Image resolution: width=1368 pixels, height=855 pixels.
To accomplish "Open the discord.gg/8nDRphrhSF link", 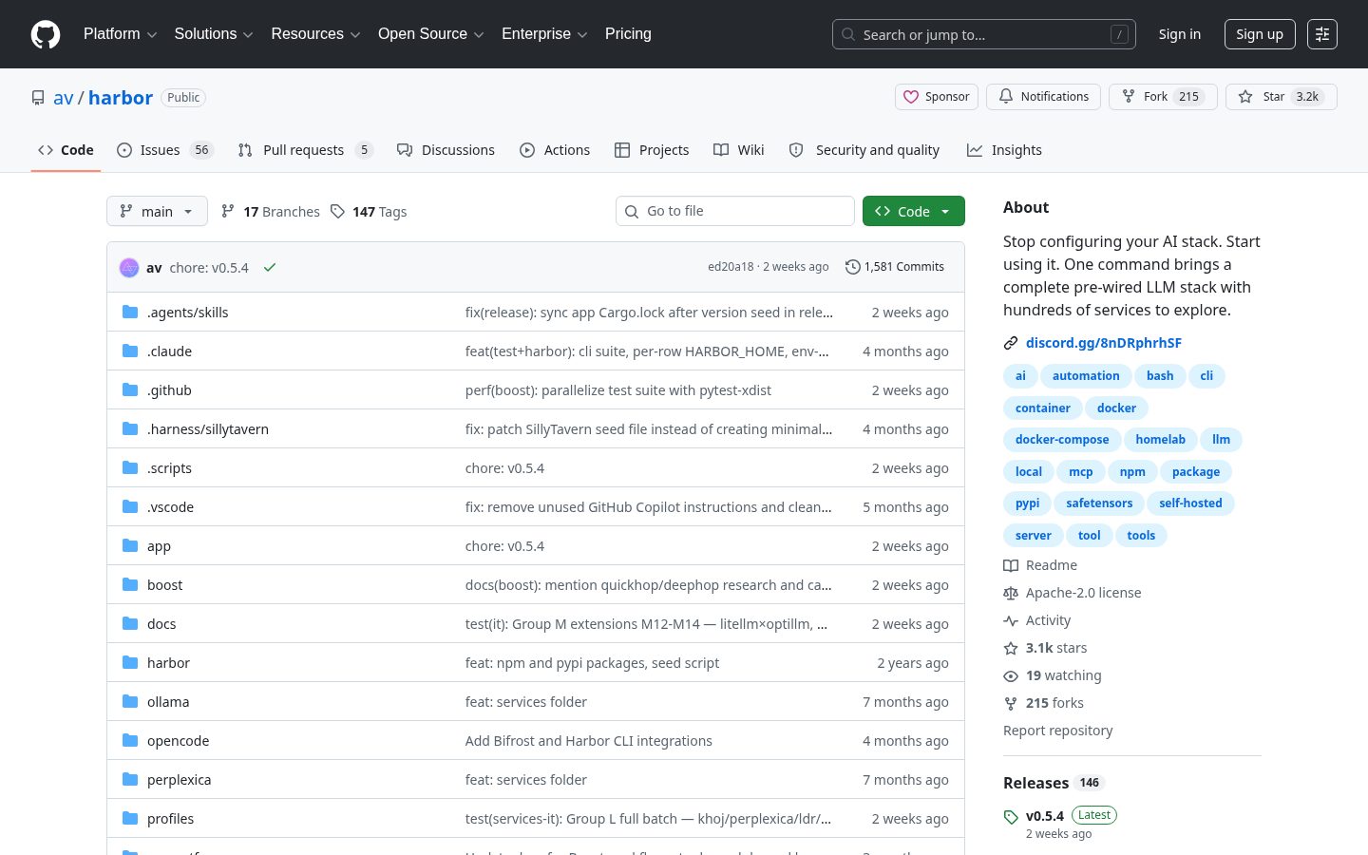I will [1104, 343].
